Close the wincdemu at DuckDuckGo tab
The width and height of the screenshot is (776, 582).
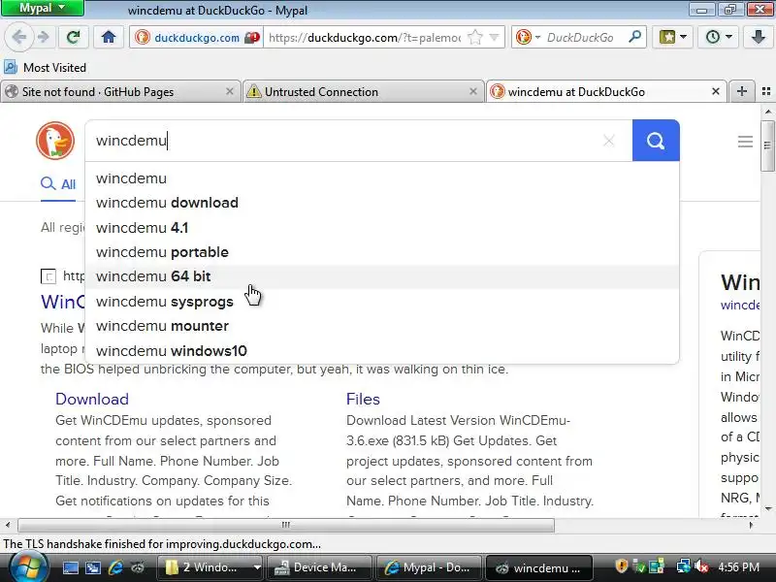pos(715,91)
